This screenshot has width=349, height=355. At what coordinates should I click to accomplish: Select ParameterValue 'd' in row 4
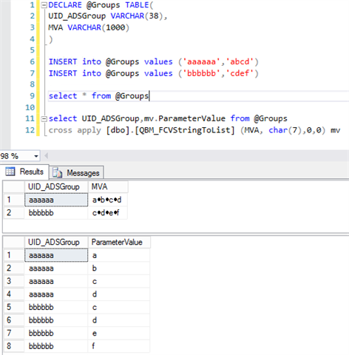(x=119, y=294)
